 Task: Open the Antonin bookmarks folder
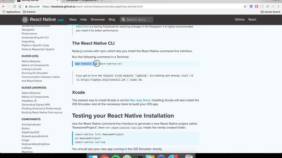(30, 12)
